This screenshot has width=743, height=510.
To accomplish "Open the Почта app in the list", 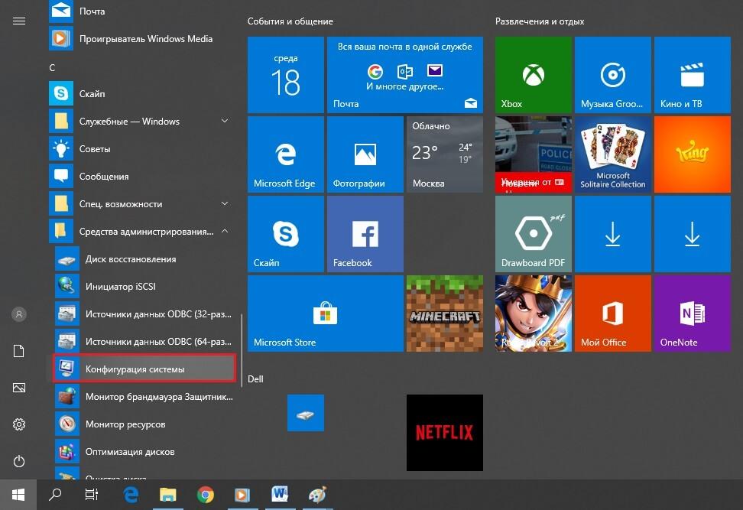I will pyautogui.click(x=142, y=11).
